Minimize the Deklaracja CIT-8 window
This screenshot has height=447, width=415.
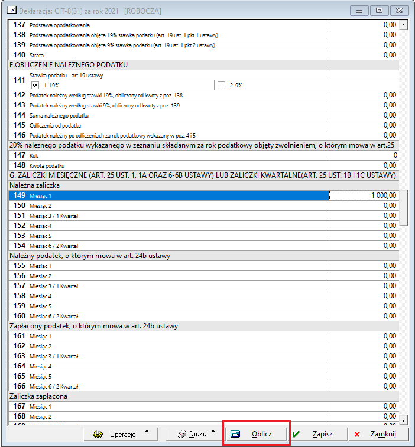(359, 11)
